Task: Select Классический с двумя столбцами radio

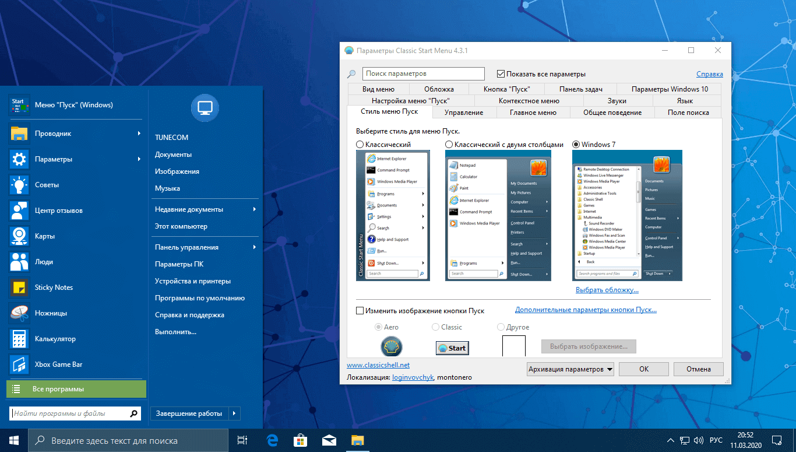Action: click(449, 144)
